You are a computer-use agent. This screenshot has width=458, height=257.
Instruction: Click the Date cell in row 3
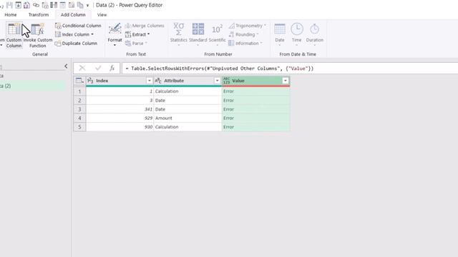(x=187, y=109)
